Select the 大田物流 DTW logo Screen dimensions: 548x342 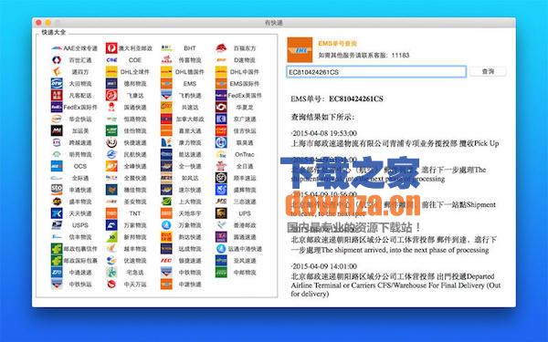pos(57,84)
